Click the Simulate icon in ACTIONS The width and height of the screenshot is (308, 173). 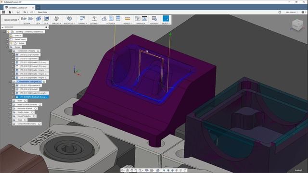[x=104, y=18]
